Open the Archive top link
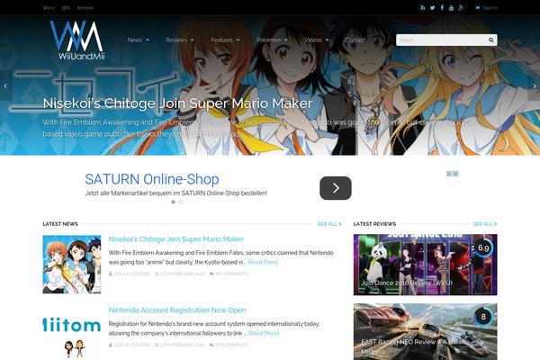540x360 pixels. (85, 7)
